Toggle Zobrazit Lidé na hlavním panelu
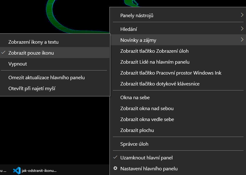The height and width of the screenshot is (175, 246). click(x=155, y=62)
